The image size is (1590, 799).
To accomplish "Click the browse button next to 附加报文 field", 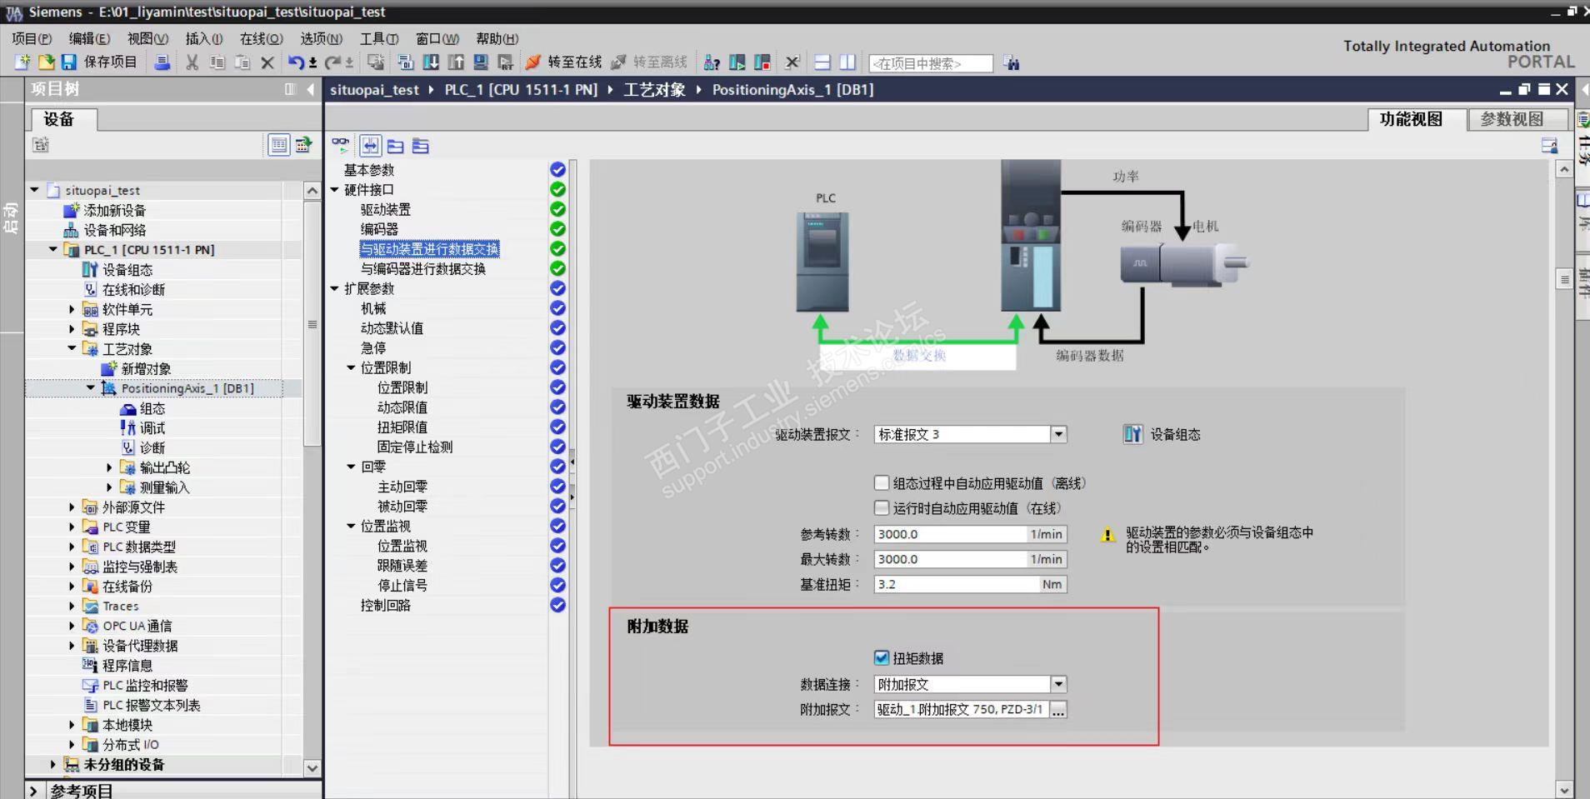I will point(1058,710).
